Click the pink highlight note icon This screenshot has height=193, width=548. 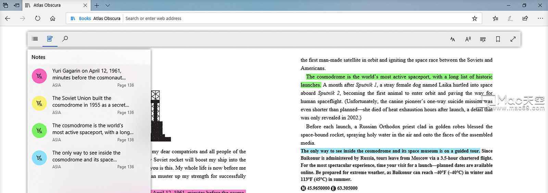point(39,76)
